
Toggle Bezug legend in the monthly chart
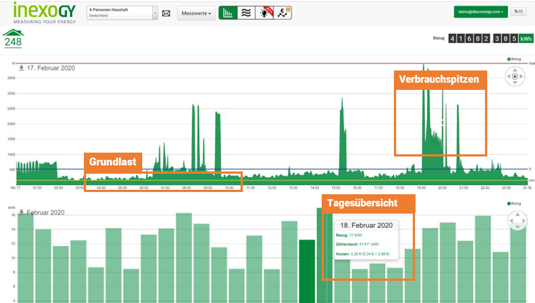click(514, 204)
